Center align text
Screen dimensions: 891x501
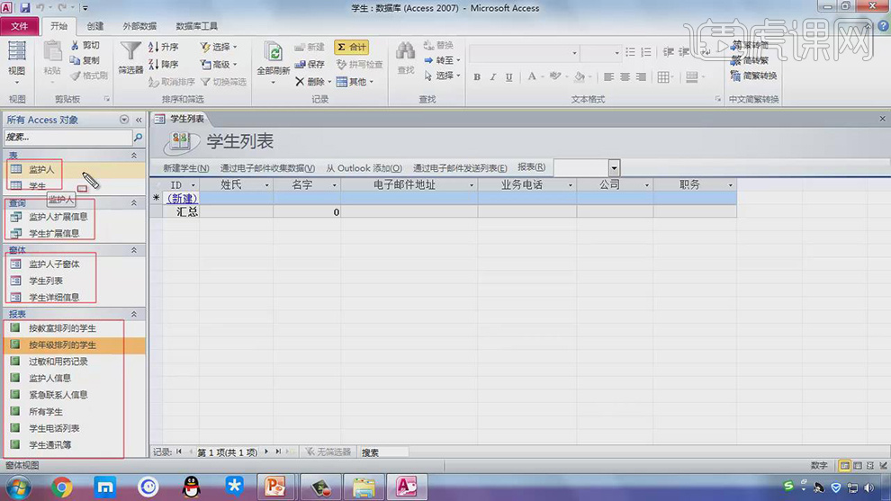point(625,76)
